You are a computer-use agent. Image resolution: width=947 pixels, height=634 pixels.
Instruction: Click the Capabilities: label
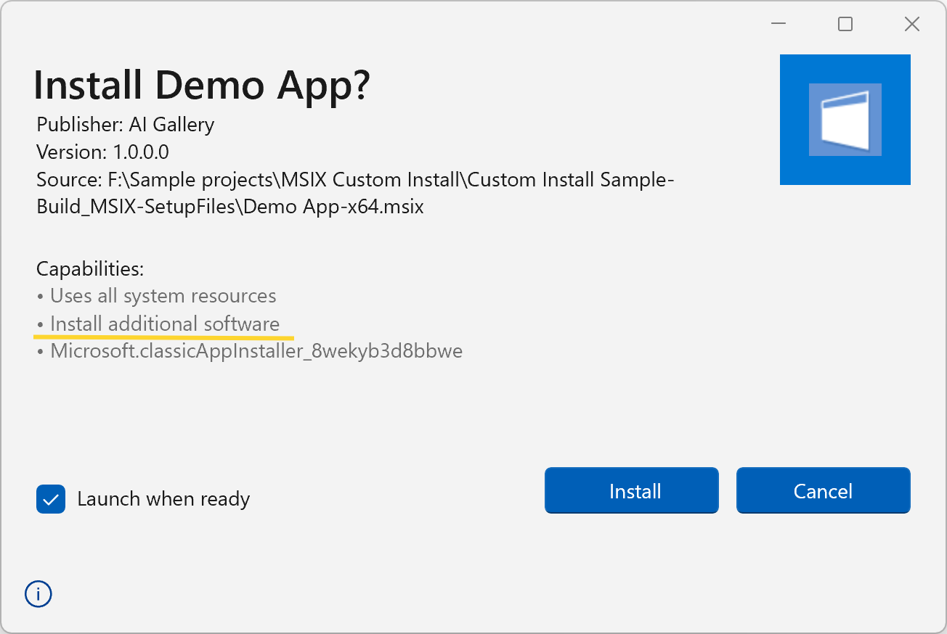tap(90, 269)
